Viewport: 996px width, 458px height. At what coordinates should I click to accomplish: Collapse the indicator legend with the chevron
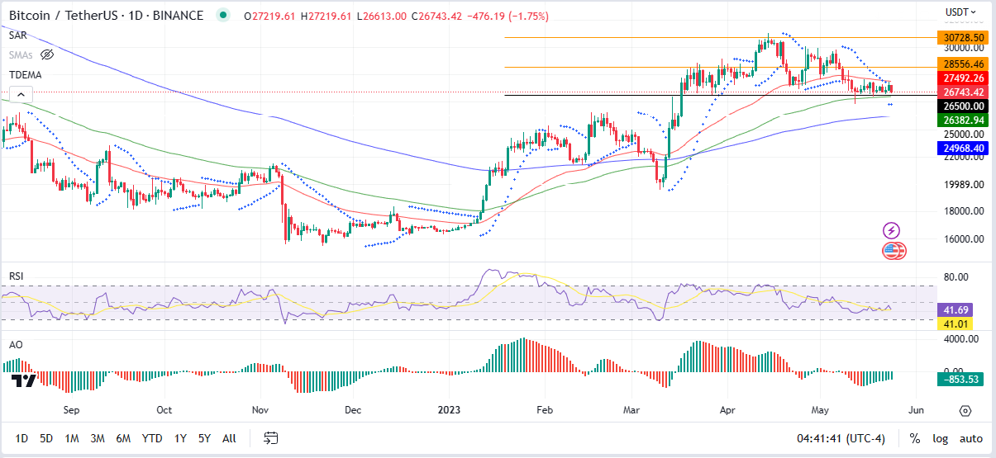[x=22, y=96]
